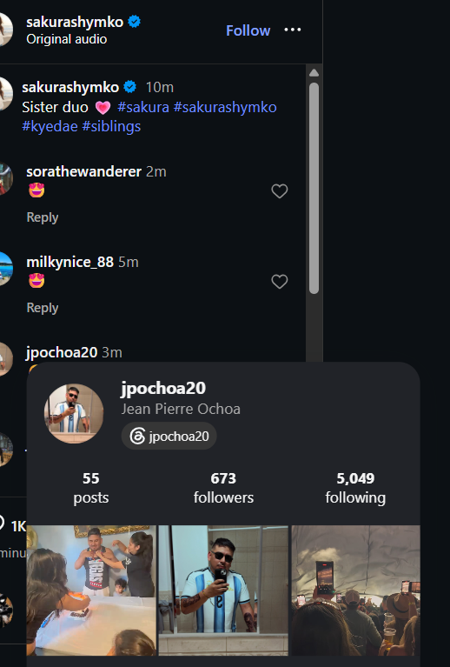Open the #sakura hashtag

click(143, 107)
